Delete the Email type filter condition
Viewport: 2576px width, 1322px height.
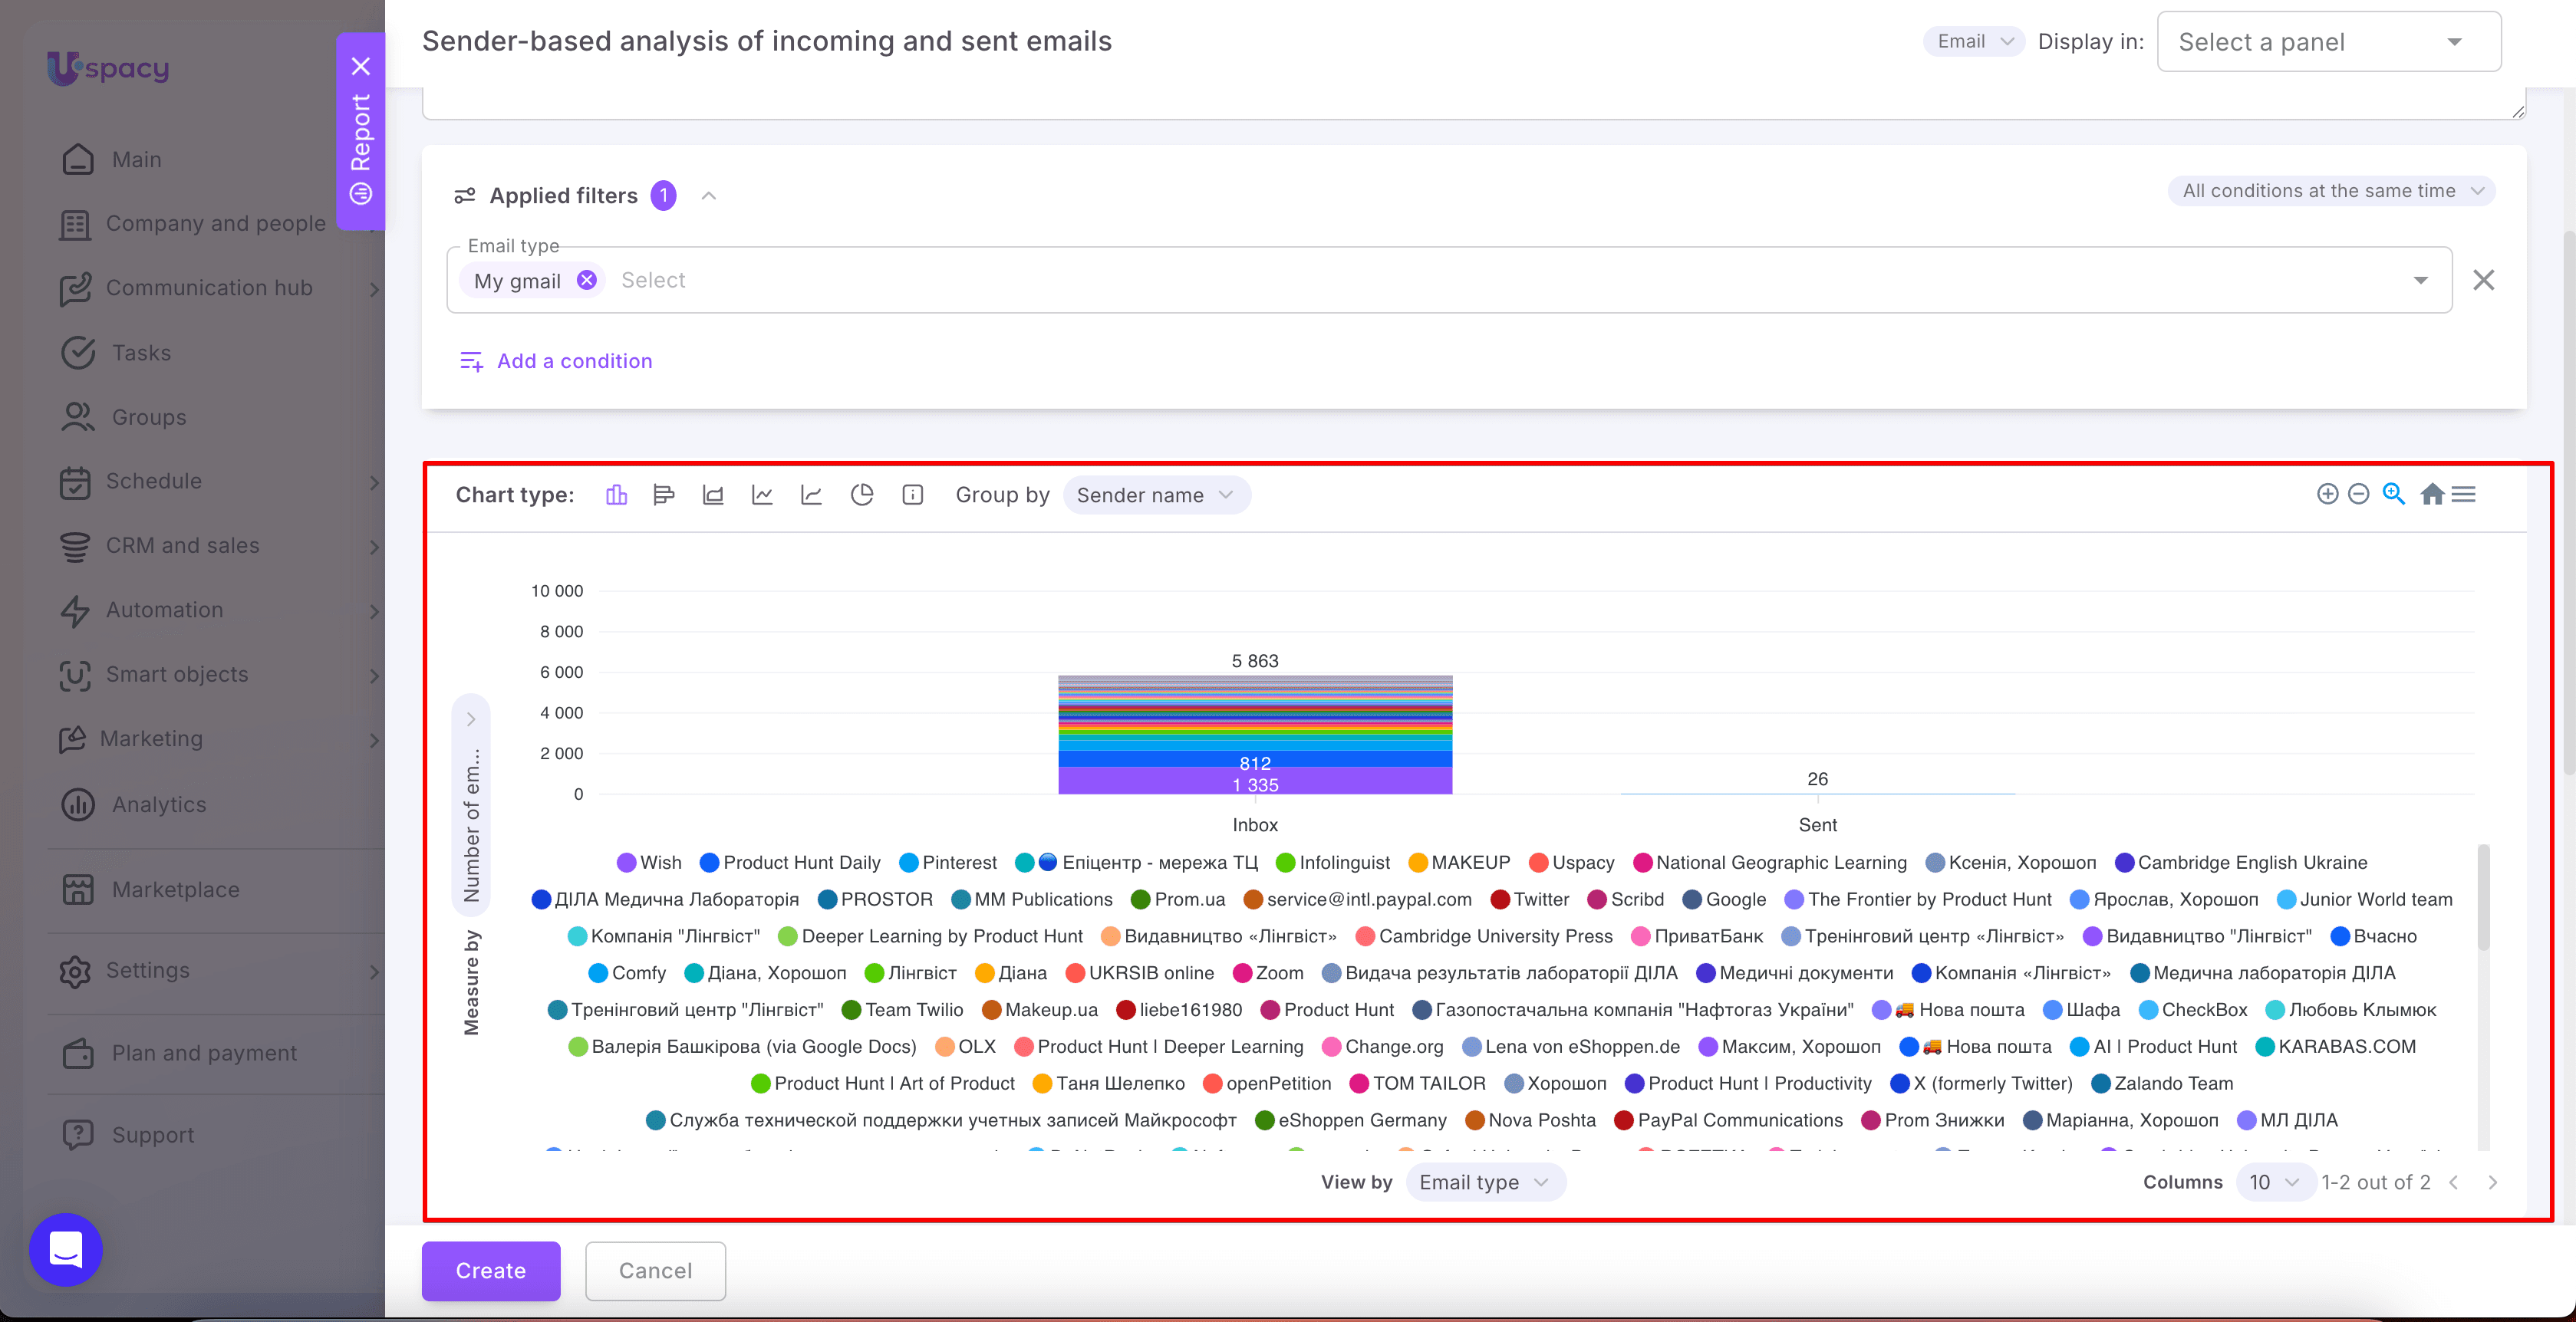click(2483, 280)
